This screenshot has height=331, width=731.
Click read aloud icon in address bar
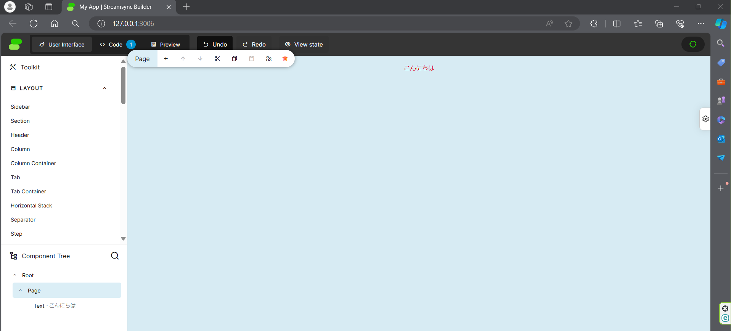(x=549, y=24)
